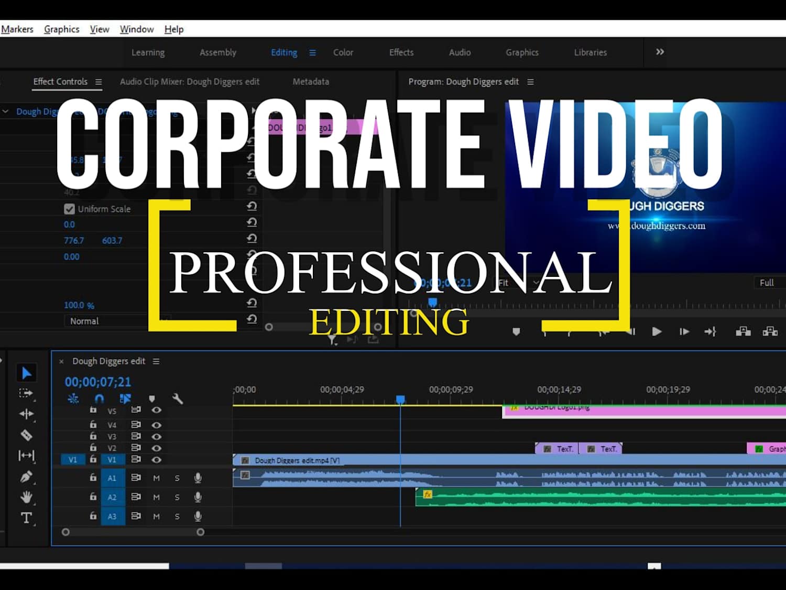Click the 776.7 position value
786x590 pixels.
[74, 240]
